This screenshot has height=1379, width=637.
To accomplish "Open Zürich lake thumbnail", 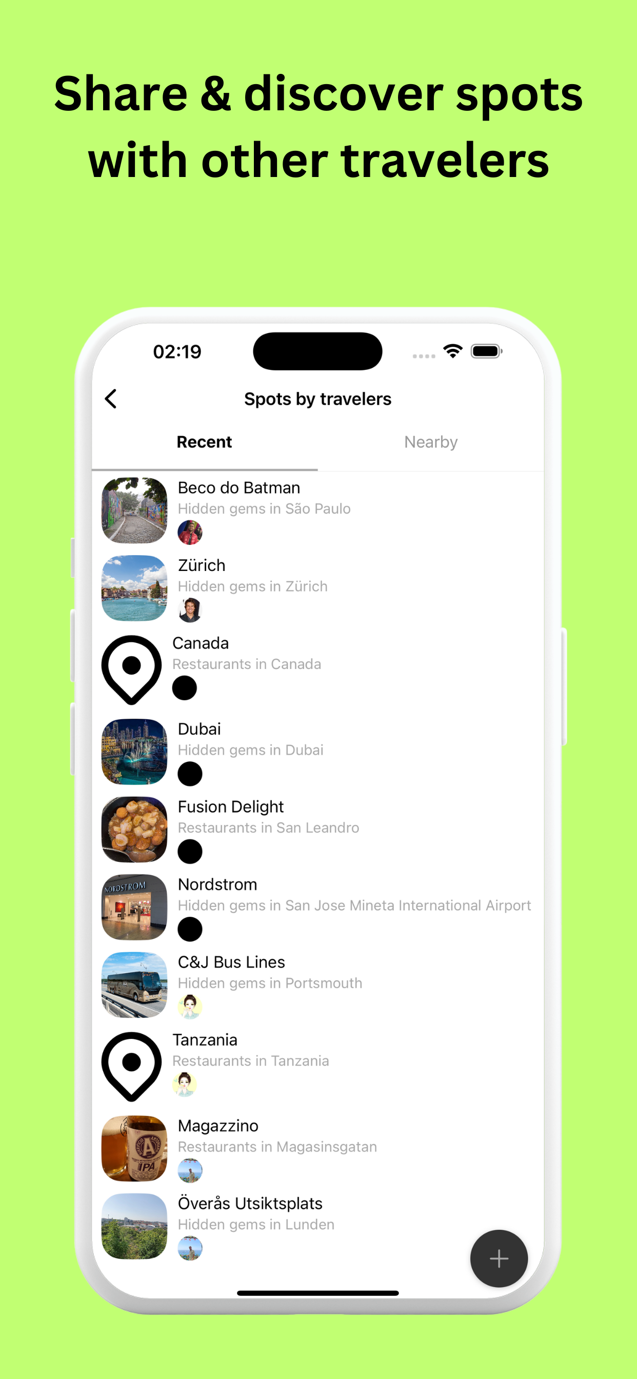I will 134,588.
